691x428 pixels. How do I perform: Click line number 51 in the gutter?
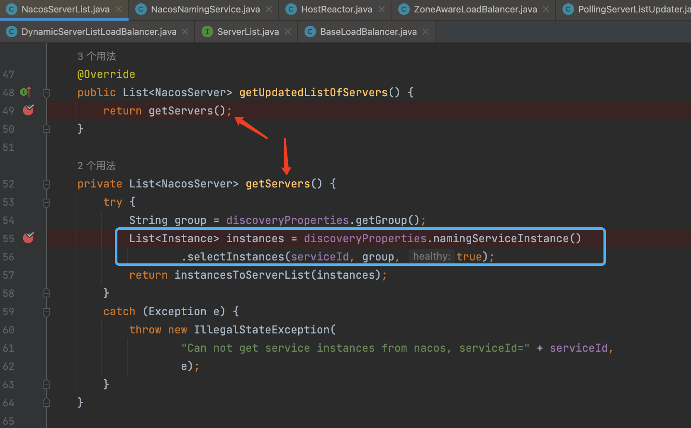(8, 147)
